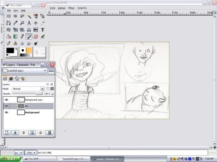The width and height of the screenshot is (217, 162).
Task: Open the toolbox Help menu
Action: tap(23, 10)
